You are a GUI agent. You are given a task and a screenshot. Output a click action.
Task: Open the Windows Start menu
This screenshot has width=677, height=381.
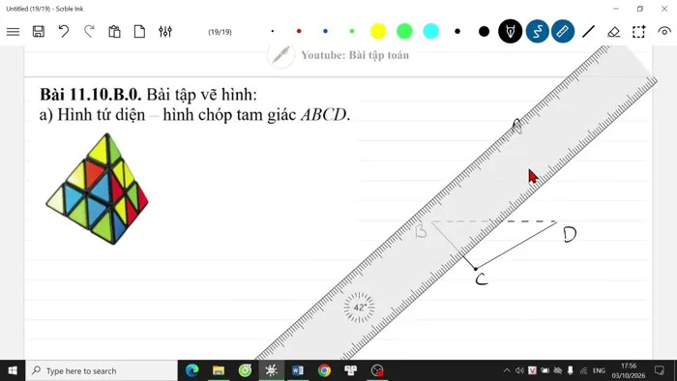coord(13,370)
